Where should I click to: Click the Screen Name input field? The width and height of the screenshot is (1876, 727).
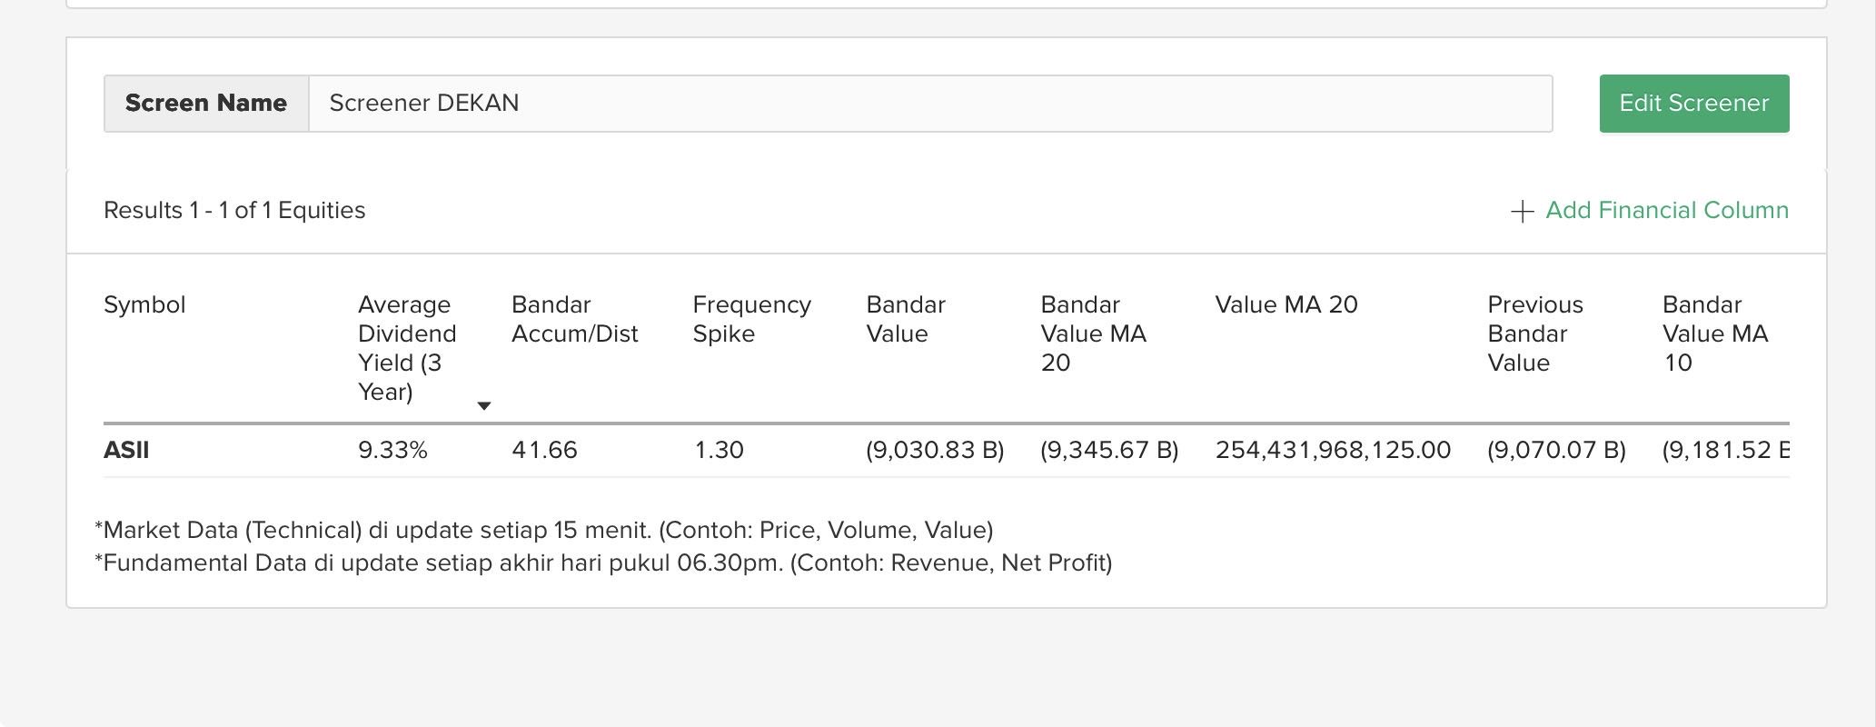pyautogui.click(x=929, y=104)
